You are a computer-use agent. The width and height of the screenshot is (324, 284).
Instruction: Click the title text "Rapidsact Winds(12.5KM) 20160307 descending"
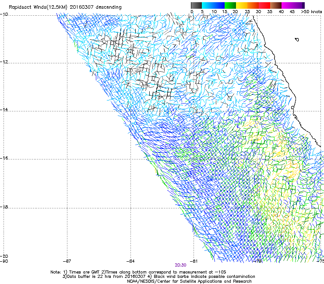pyautogui.click(x=65, y=7)
